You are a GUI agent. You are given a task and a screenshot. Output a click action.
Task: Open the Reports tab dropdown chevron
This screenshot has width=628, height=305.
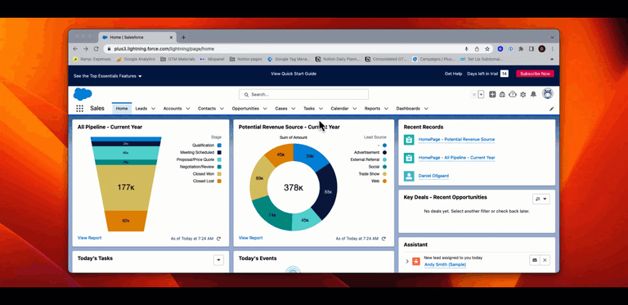coord(386,109)
